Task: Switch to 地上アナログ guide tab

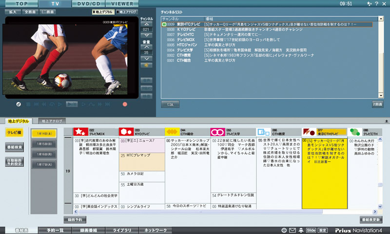Action: [52, 121]
